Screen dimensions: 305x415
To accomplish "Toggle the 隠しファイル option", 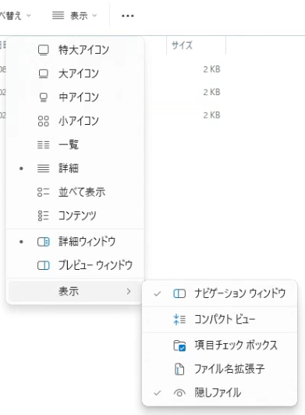I will tap(219, 393).
